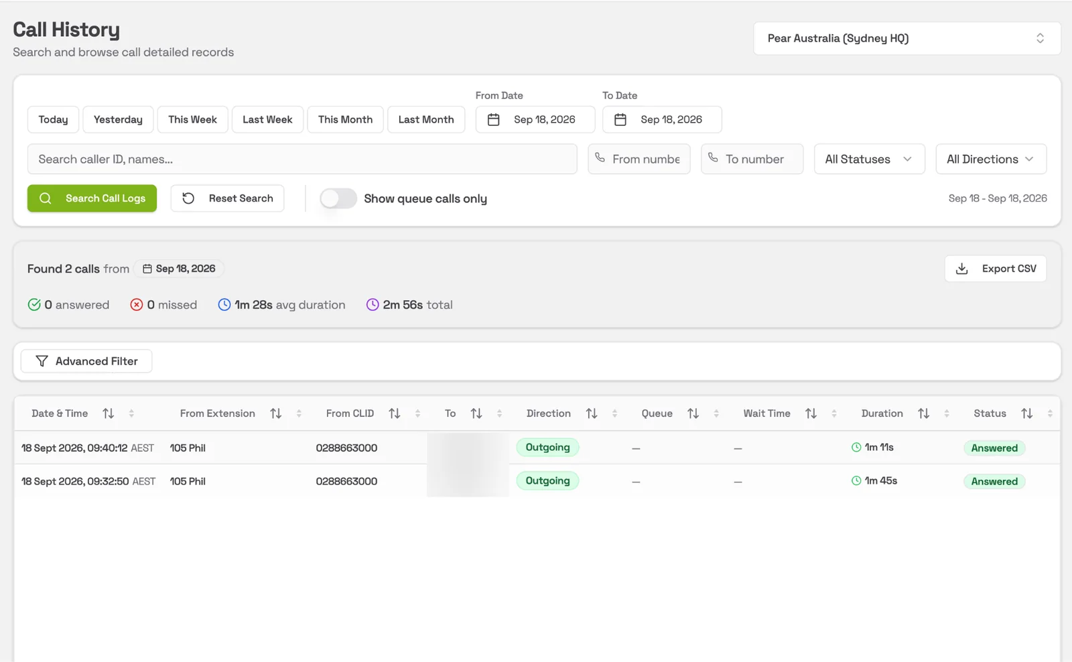Sort the Status column

coord(1026,413)
